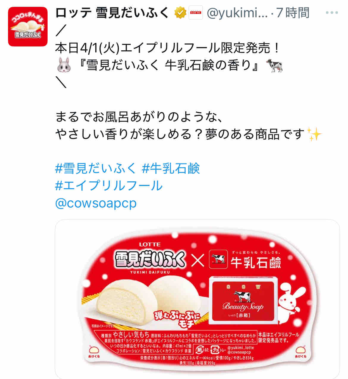Open the attached product package image
The image size is (348, 379).
coord(197,299)
